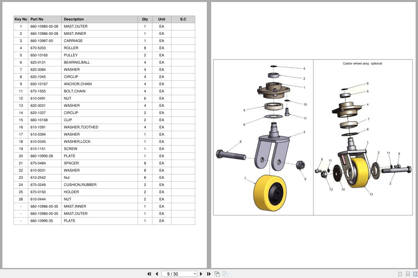Viewport: 418px width, 278px height.
Task: Click the 'Castor wheel assy optional' caption
Action: point(362,64)
